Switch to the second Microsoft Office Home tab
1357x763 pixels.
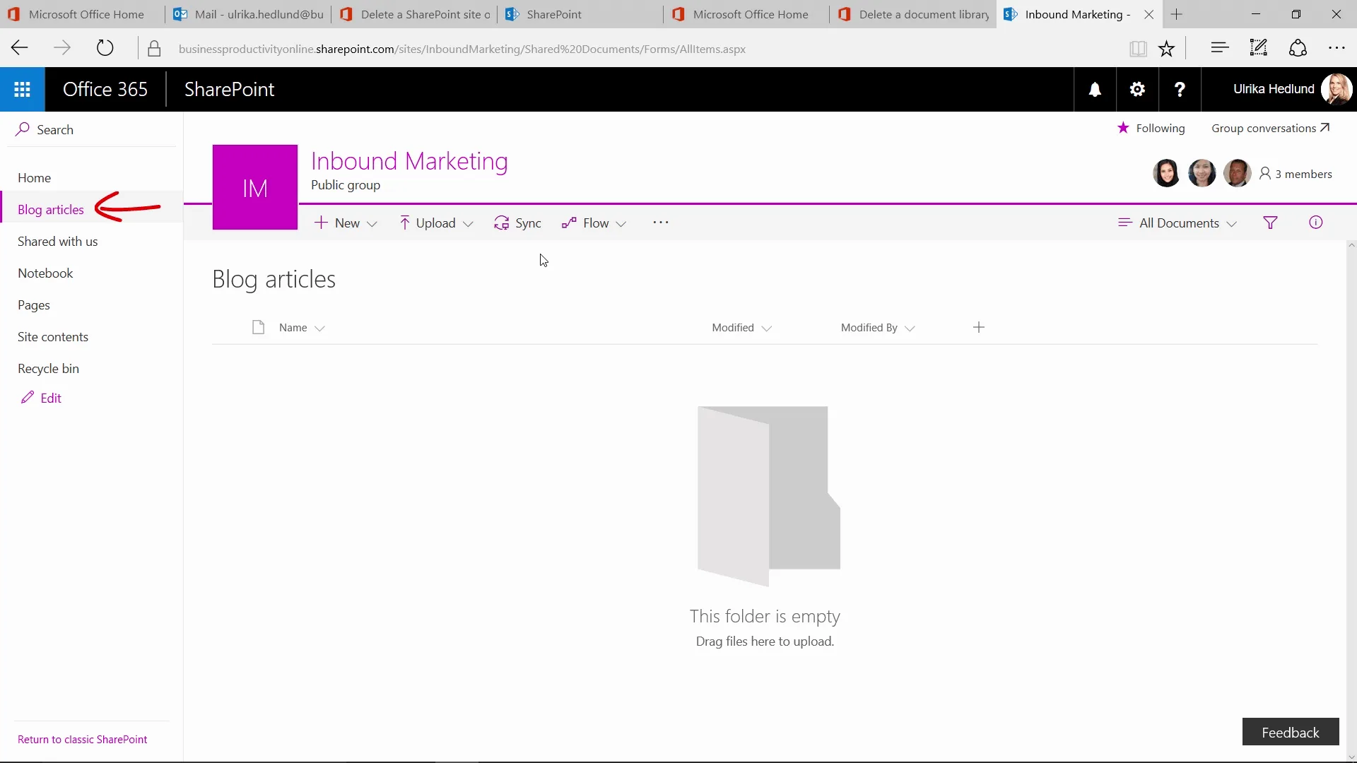747,14
